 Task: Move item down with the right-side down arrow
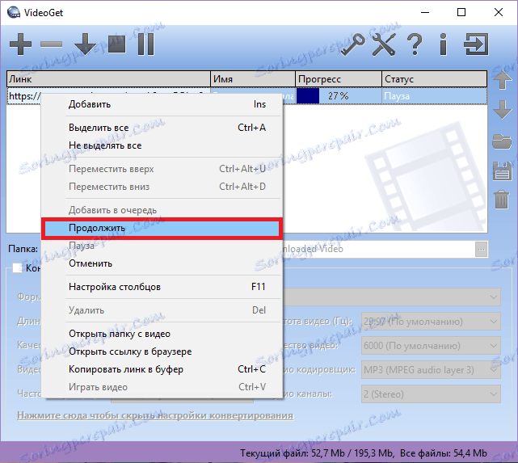click(x=502, y=109)
